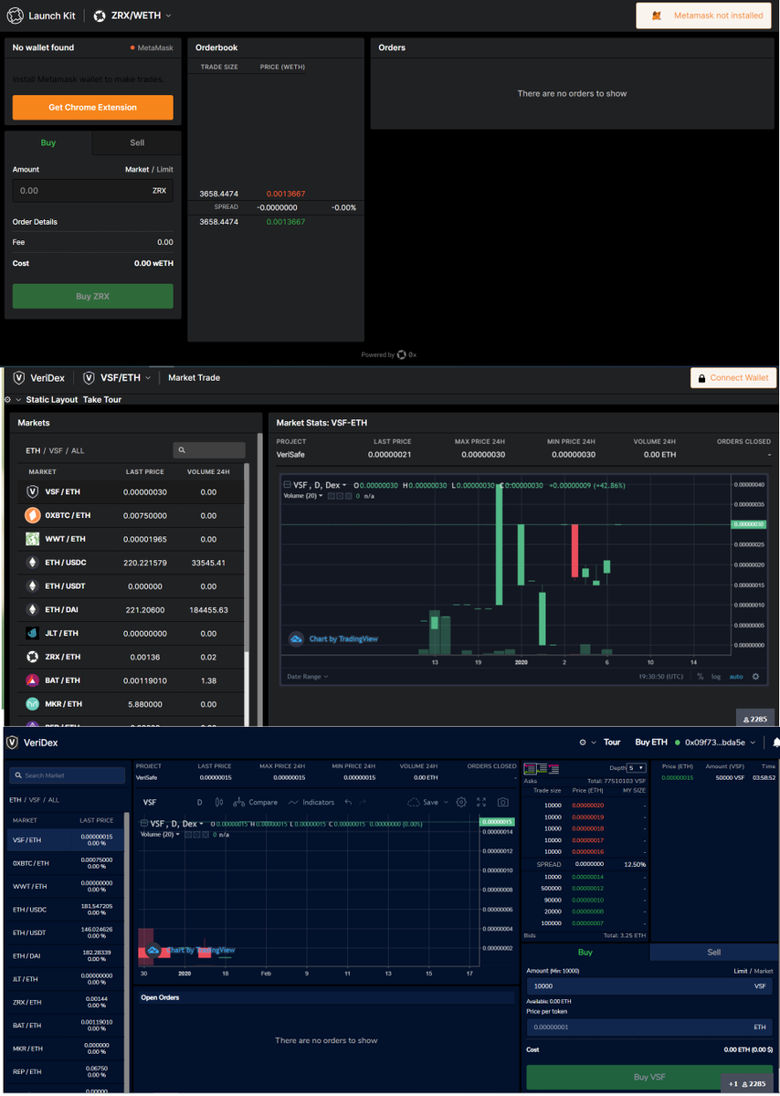
Task: Click ZRX amount input field
Action: [92, 191]
